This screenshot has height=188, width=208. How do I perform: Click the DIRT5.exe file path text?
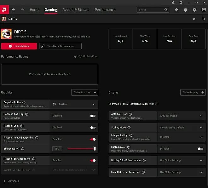pyautogui.click(x=52, y=37)
